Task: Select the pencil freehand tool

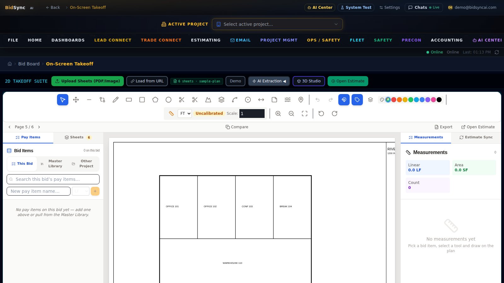Action: (116, 100)
